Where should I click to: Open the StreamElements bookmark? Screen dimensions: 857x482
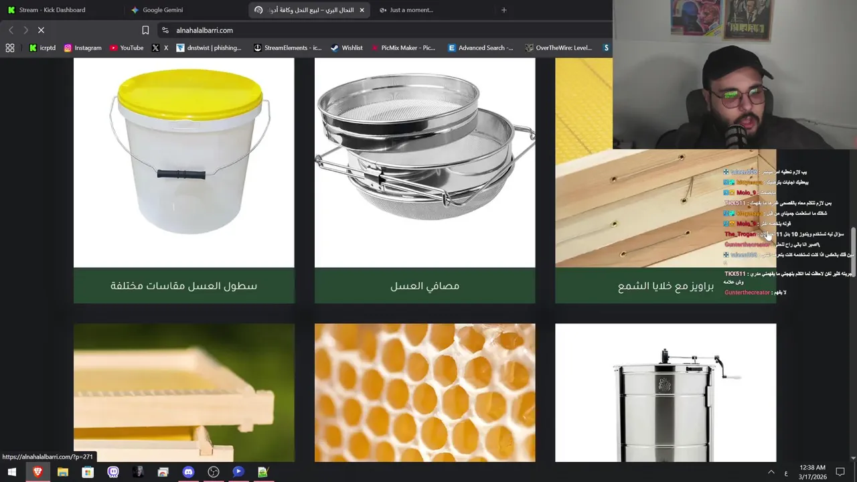pos(287,48)
